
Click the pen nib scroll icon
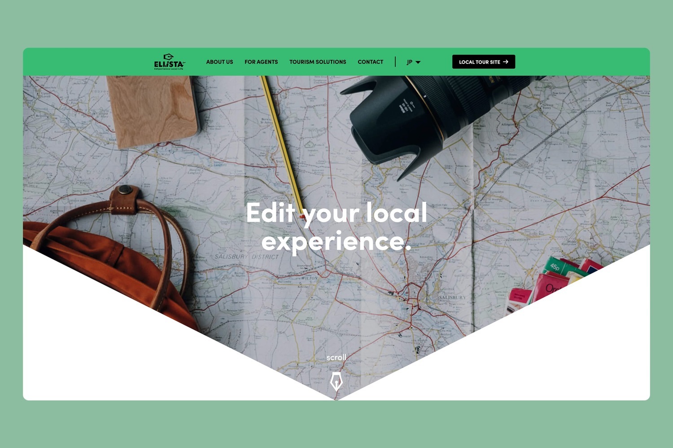pyautogui.click(x=336, y=382)
